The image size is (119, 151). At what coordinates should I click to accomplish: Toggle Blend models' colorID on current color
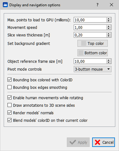pyautogui.click(x=9, y=120)
